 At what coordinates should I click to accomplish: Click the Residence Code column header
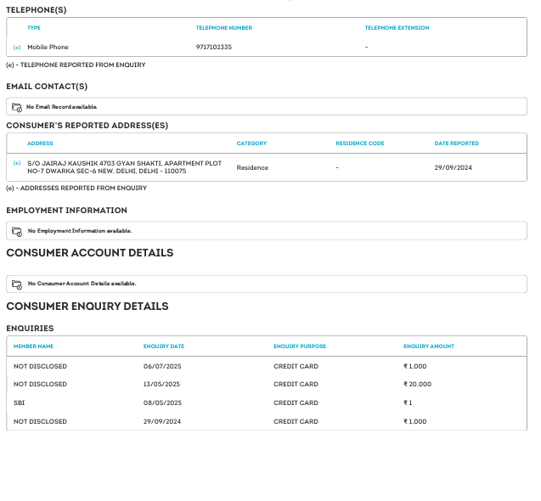(359, 144)
